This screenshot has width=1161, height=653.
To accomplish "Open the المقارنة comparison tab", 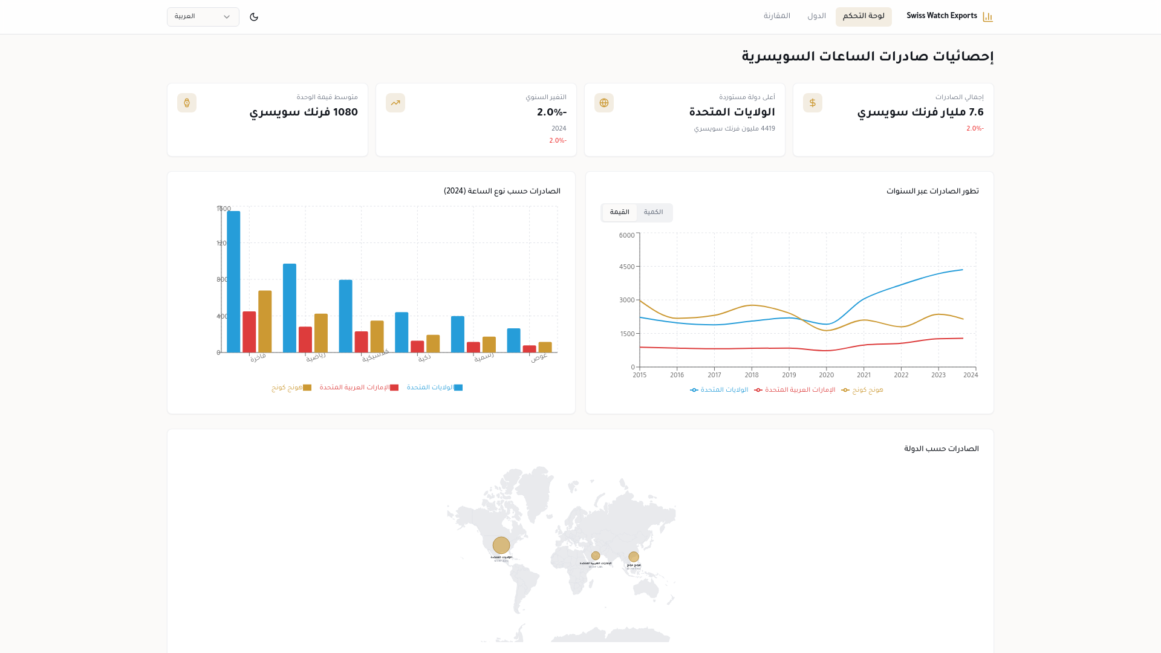I will tap(777, 16).
